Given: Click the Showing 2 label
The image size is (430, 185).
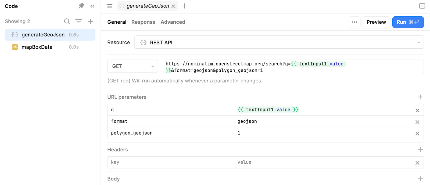Looking at the screenshot, I should click(17, 21).
